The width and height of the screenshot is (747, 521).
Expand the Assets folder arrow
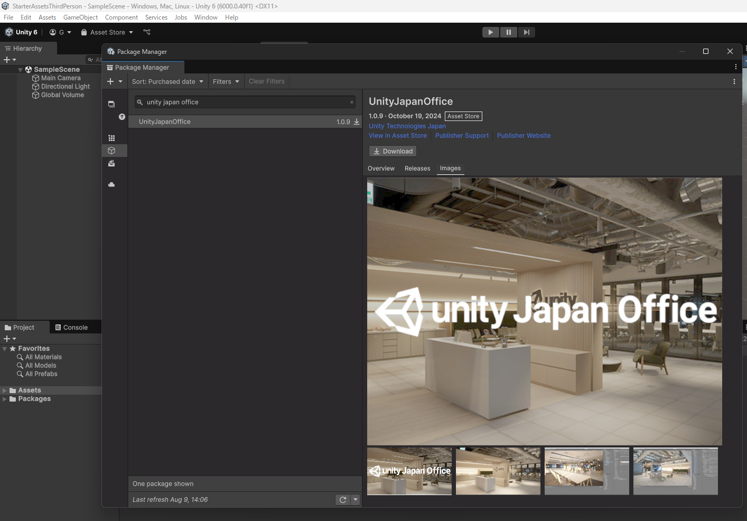coord(5,390)
